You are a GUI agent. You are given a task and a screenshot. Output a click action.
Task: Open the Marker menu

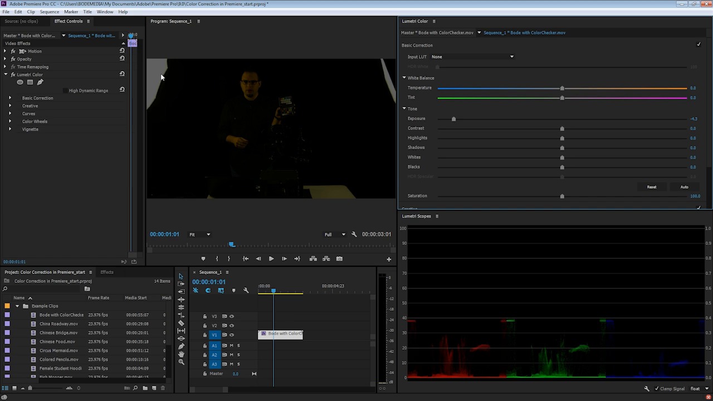71,12
